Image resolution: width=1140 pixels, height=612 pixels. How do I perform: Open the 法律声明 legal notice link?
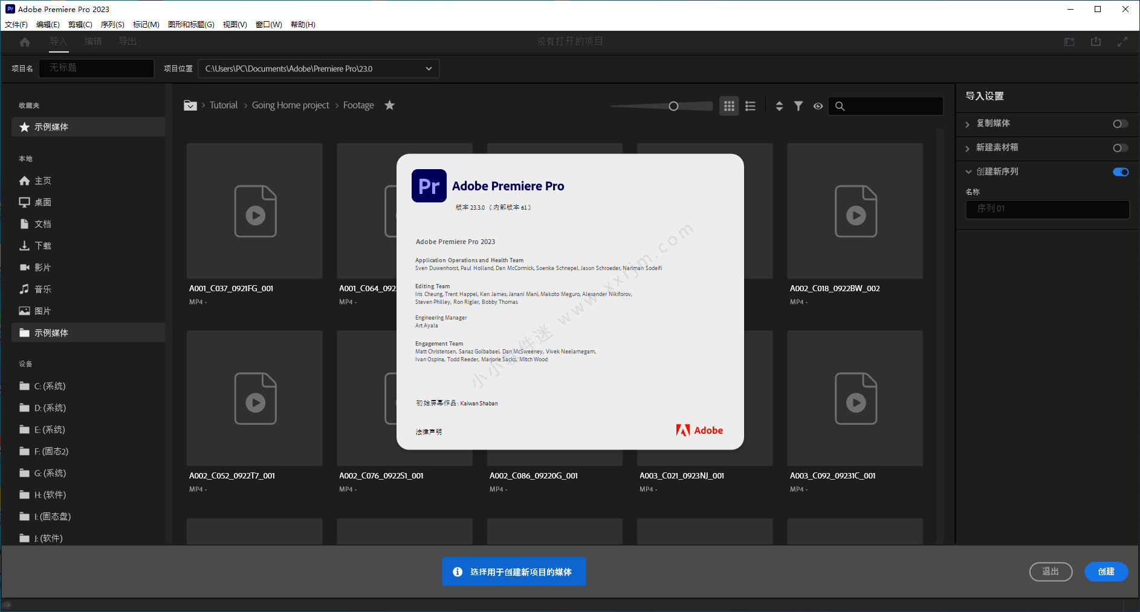(x=429, y=432)
